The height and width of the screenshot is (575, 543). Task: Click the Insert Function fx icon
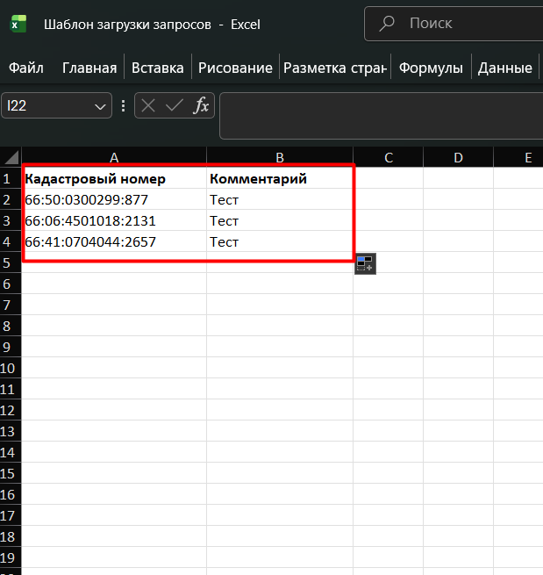[201, 105]
